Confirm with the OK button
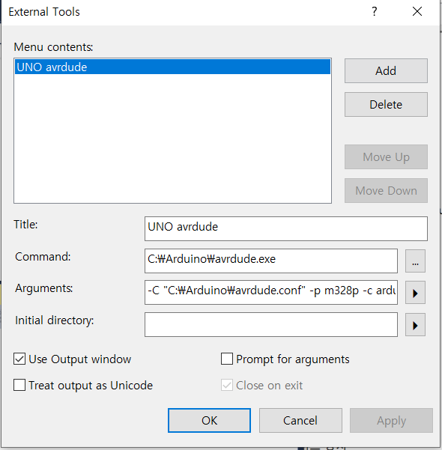 (x=209, y=421)
